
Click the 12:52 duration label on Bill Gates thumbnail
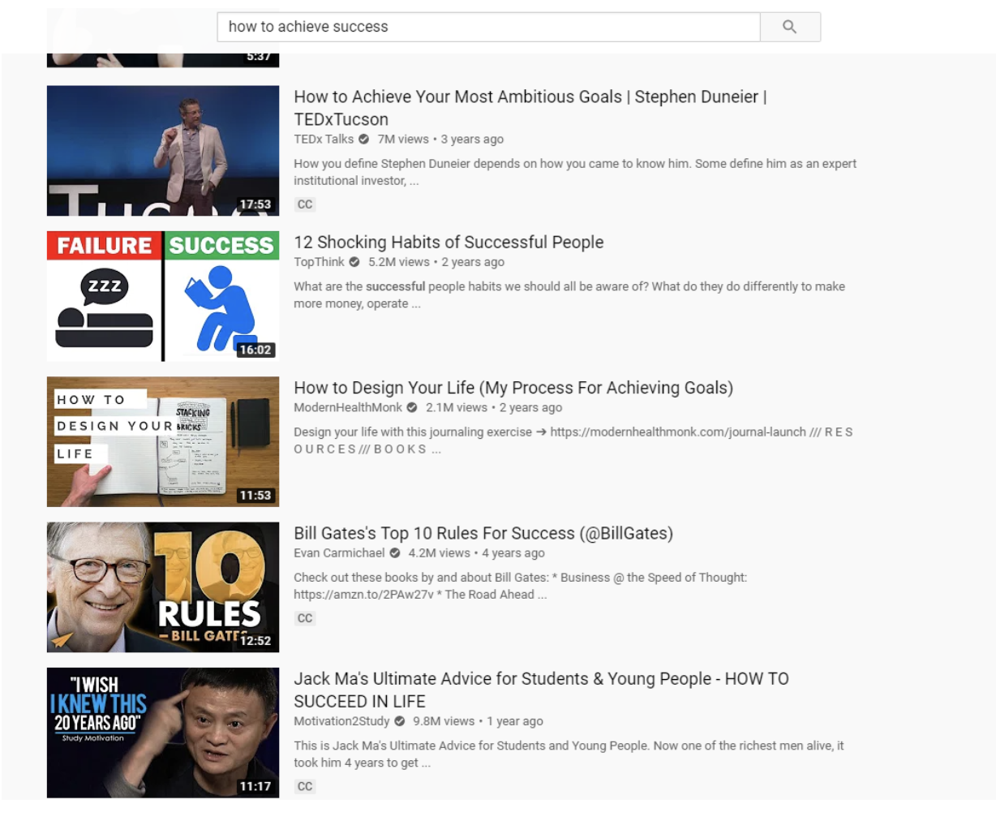click(x=255, y=640)
